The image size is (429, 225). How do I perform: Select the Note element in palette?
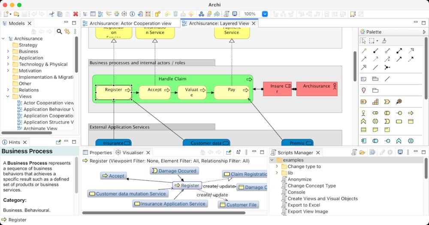(364, 79)
